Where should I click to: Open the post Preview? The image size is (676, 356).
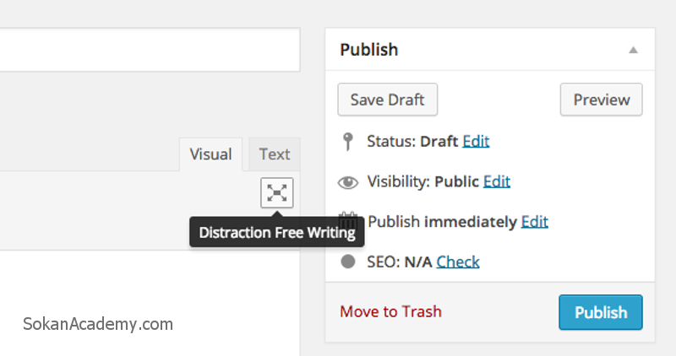pyautogui.click(x=602, y=100)
